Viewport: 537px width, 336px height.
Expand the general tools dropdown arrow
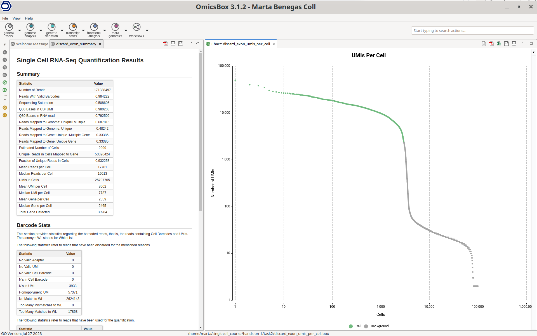point(20,30)
